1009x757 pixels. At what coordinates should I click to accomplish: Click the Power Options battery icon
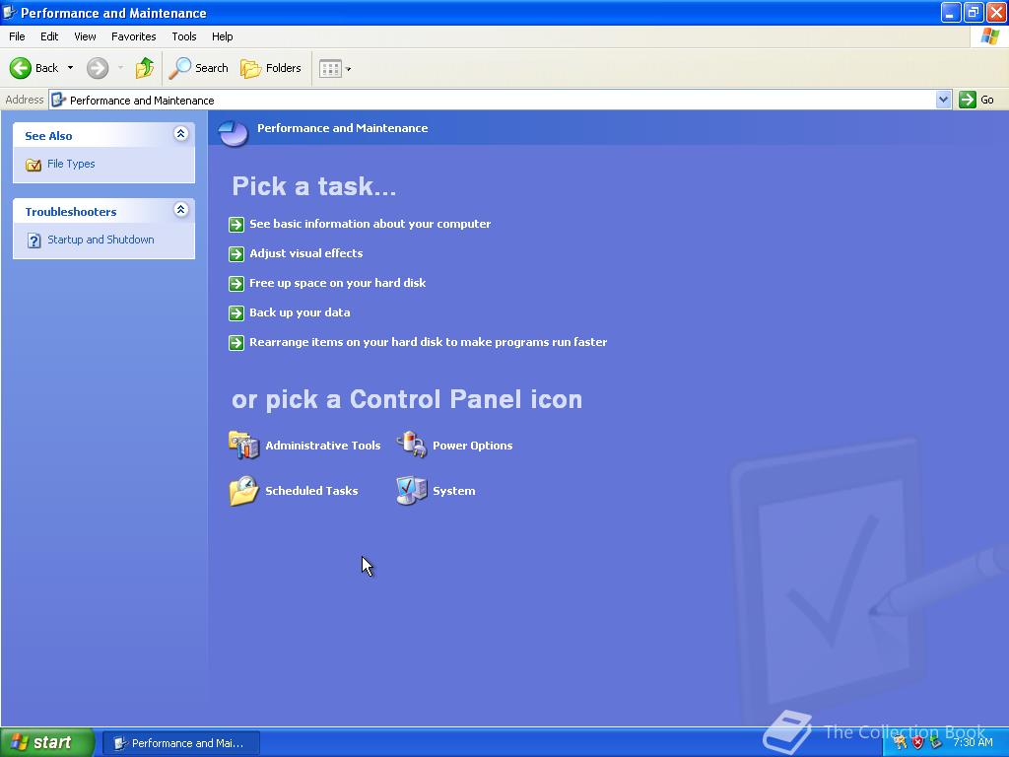411,445
